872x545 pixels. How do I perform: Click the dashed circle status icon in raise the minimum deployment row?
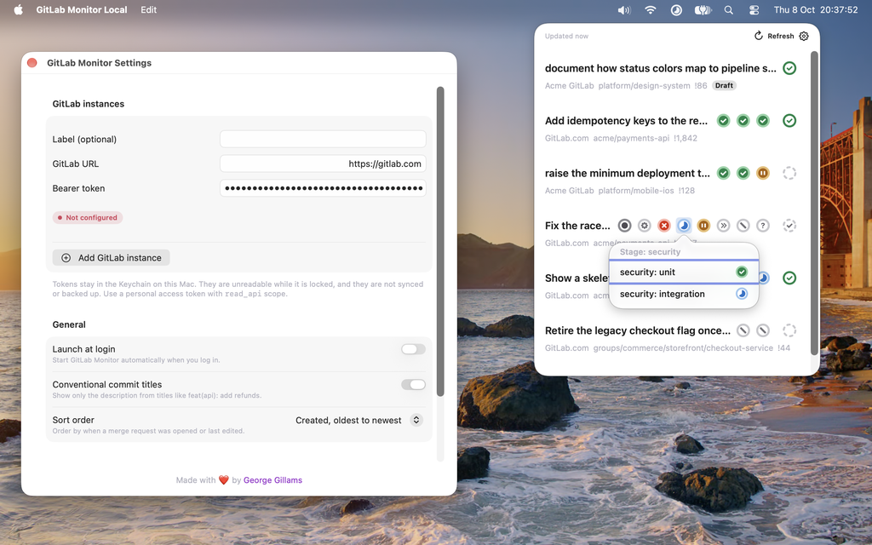coord(789,173)
